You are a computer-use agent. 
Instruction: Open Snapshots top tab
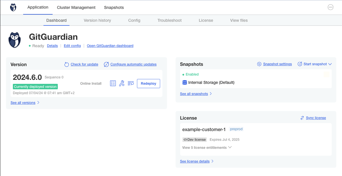click(114, 7)
